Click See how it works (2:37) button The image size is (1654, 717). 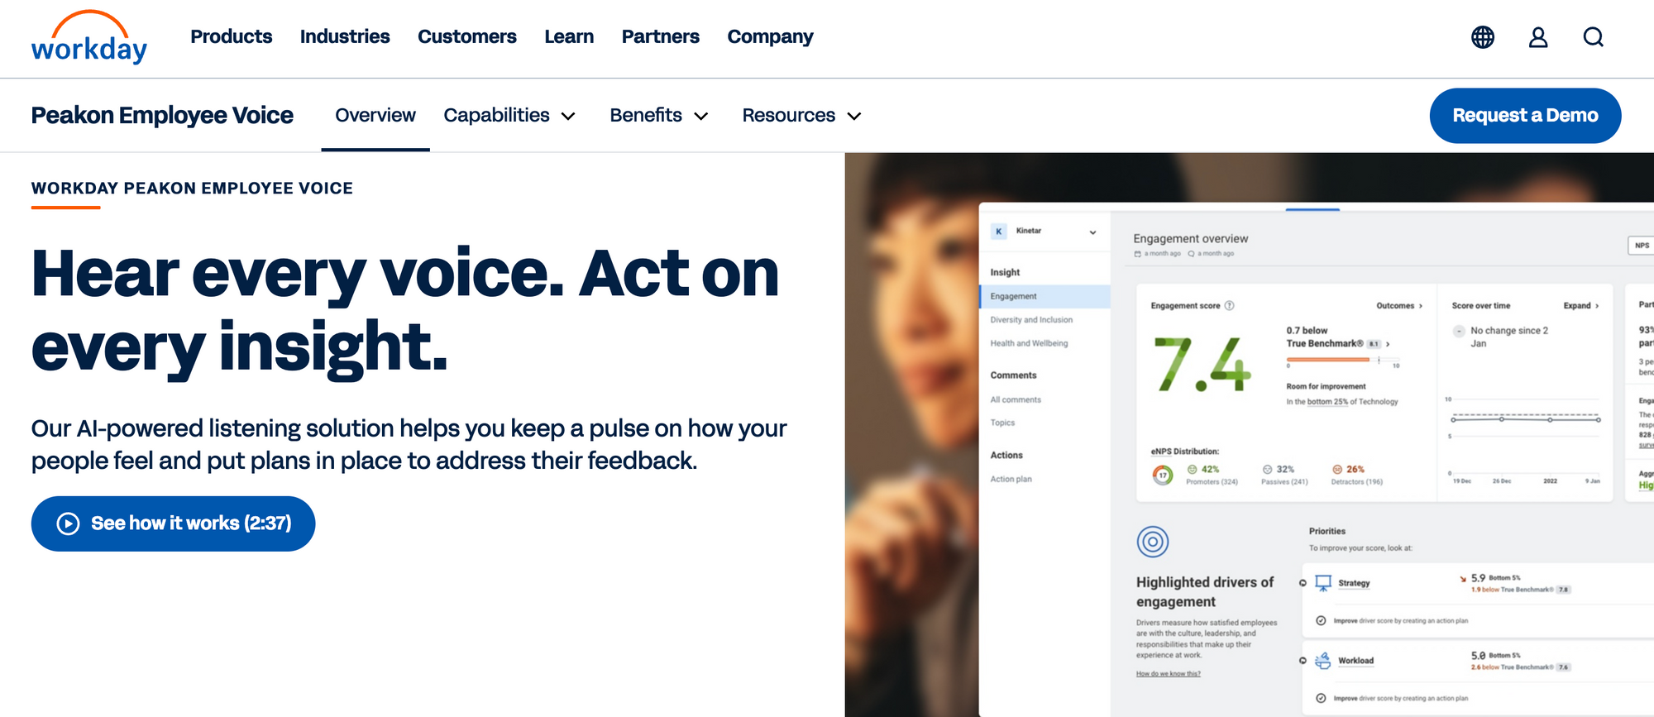pos(174,523)
